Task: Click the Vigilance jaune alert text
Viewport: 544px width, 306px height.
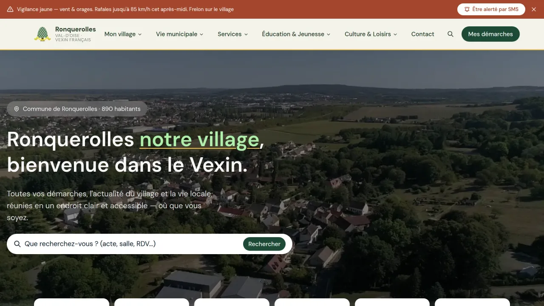Action: coord(125,9)
